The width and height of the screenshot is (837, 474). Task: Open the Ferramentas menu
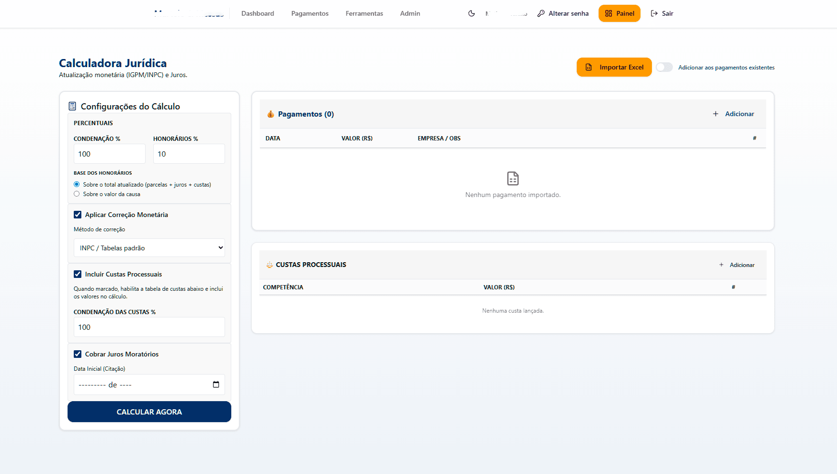364,13
